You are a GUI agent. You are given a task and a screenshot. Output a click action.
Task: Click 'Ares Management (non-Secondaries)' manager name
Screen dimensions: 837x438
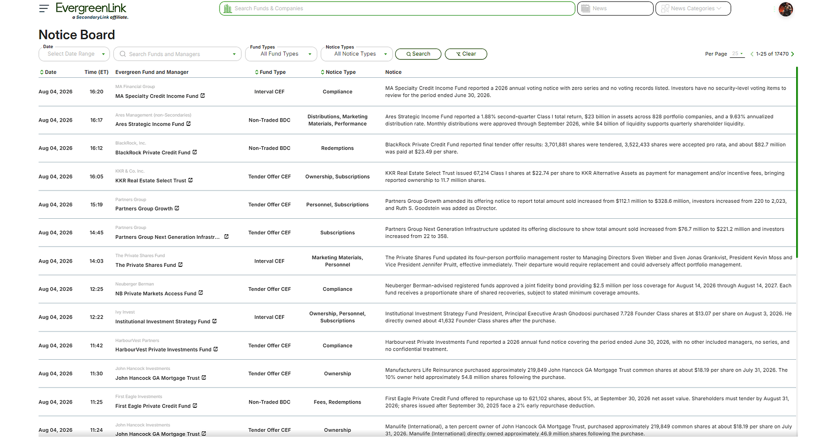pos(153,115)
